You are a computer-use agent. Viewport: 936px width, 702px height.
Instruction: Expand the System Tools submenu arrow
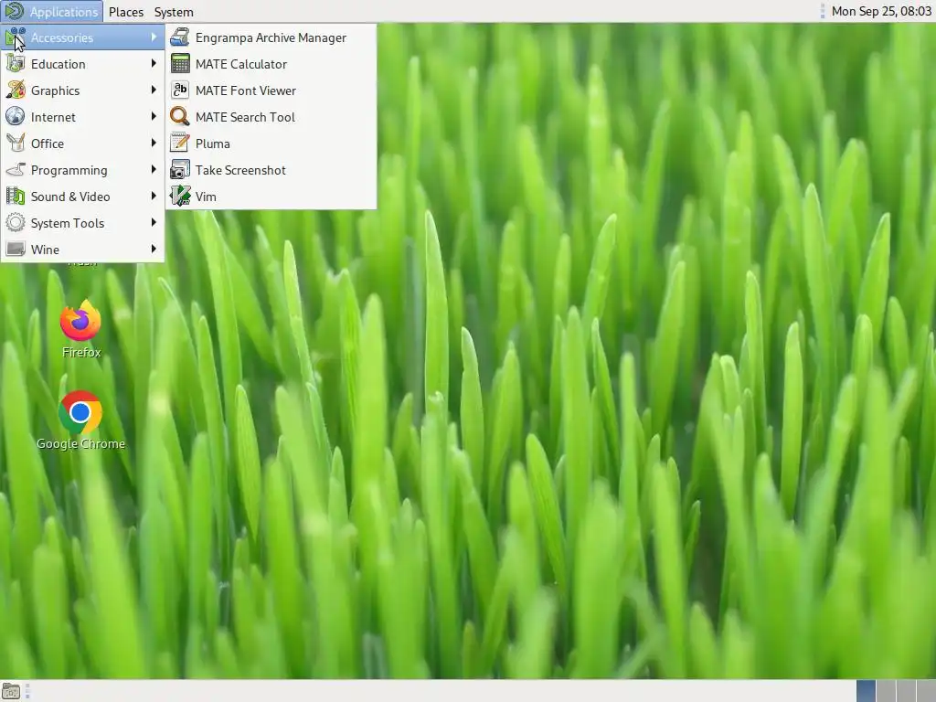[154, 222]
